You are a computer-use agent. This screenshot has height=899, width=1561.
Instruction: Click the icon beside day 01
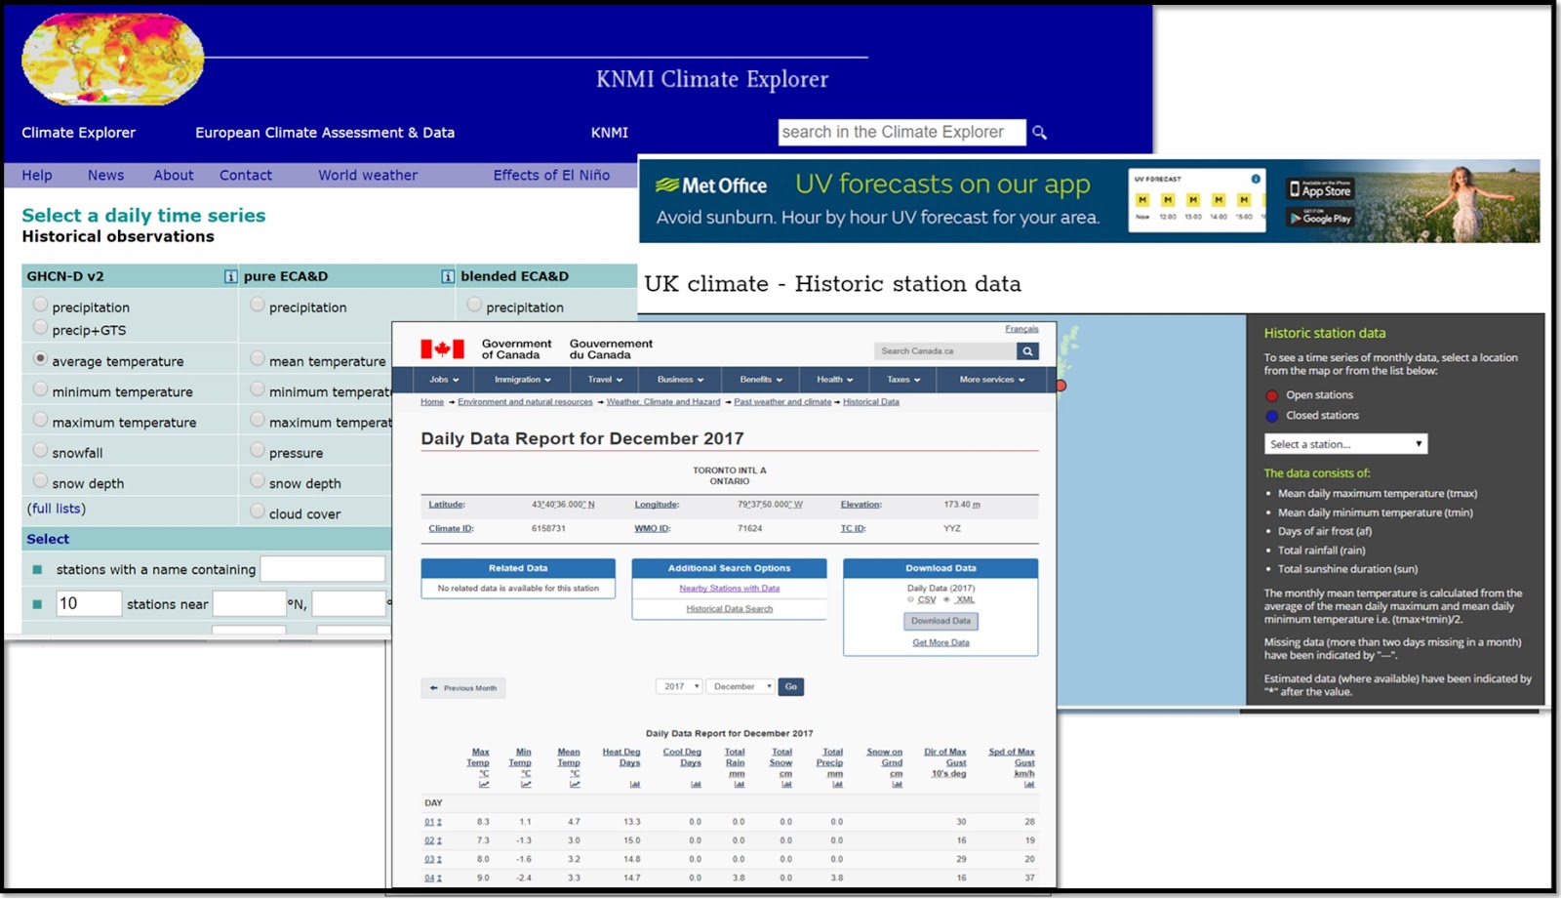point(439,823)
